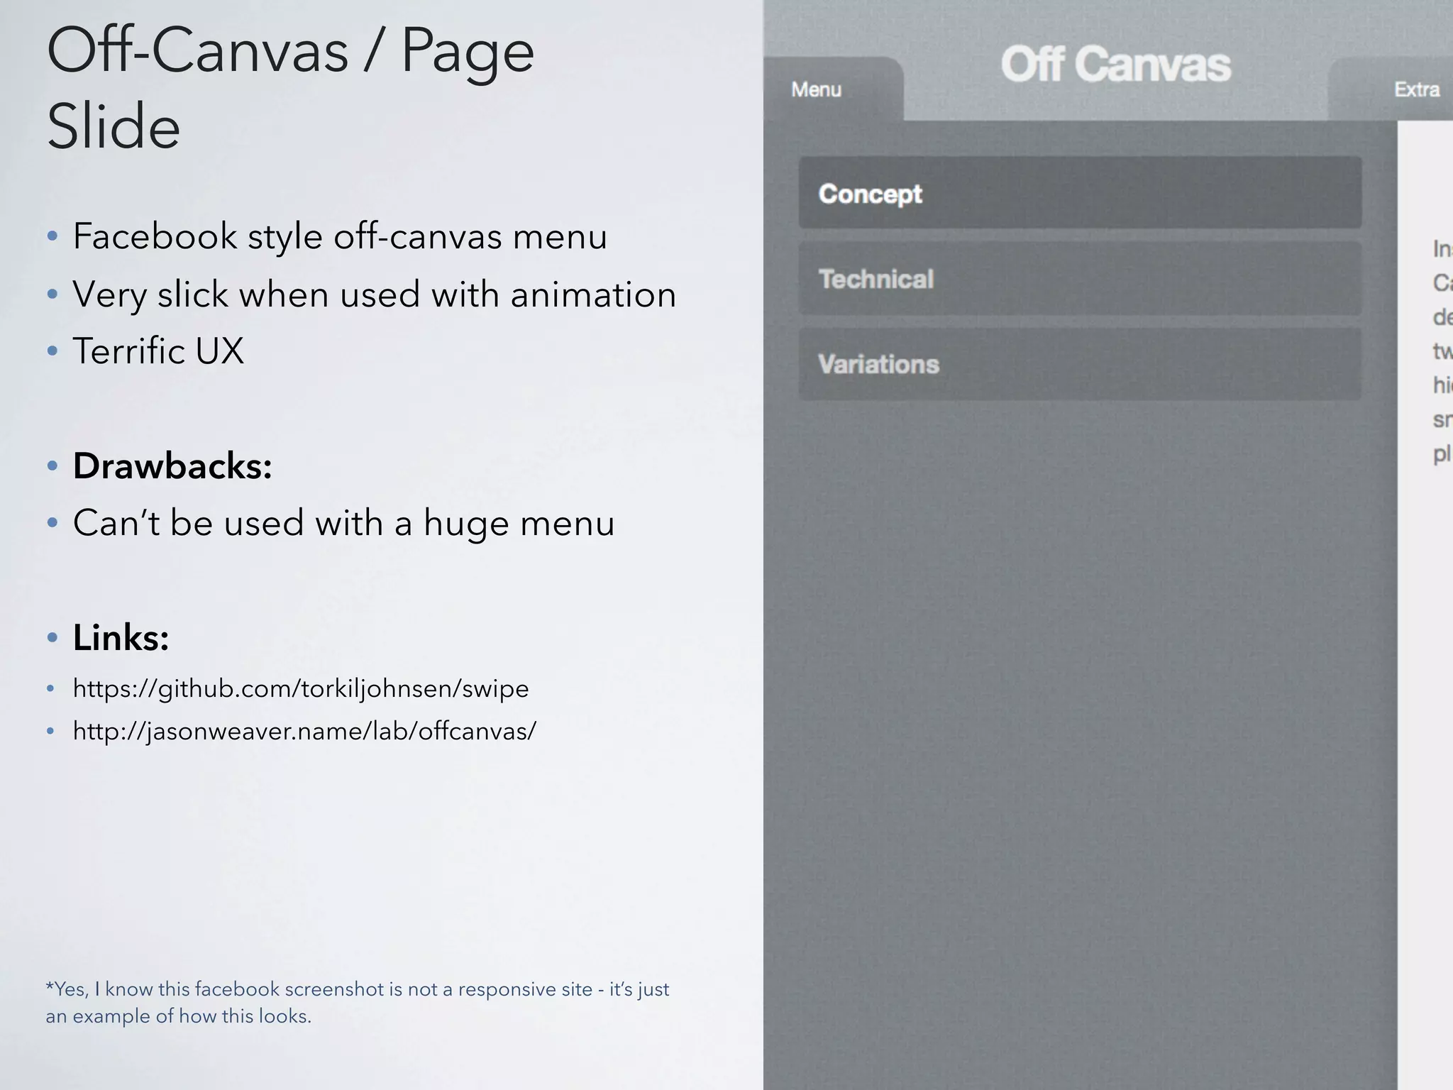The image size is (1453, 1090).
Task: Click the footnote about facebook screenshot
Action: [358, 1003]
